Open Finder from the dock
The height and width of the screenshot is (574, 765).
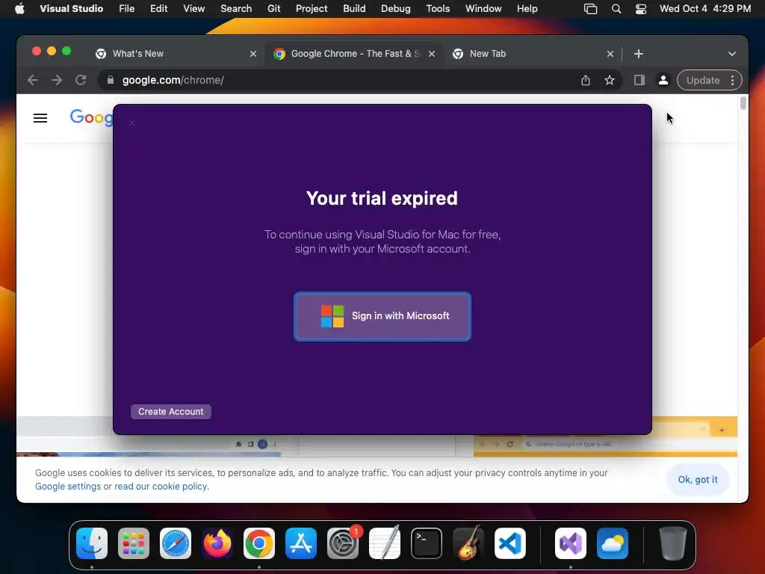[92, 543]
